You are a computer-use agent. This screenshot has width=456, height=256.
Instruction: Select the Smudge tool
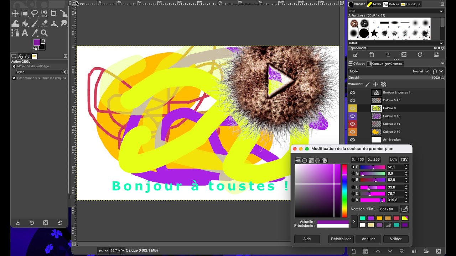(x=64, y=23)
